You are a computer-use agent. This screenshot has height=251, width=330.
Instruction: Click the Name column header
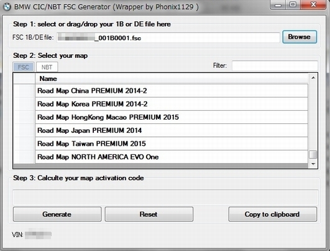[172, 78]
